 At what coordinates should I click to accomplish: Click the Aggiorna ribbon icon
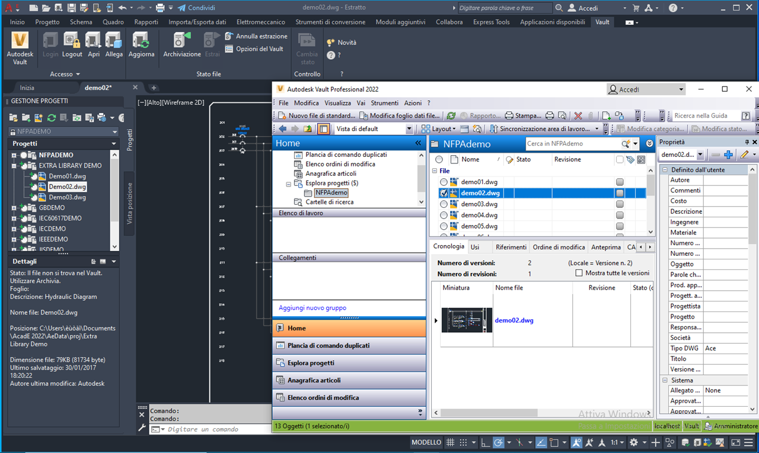(x=142, y=44)
